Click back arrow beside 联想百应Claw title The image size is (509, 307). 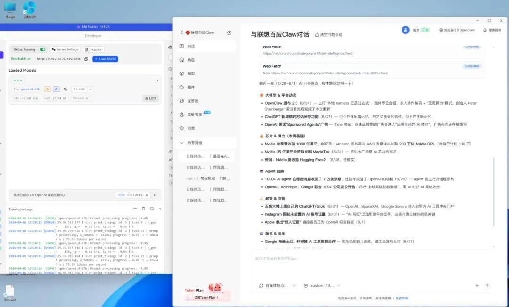[181, 32]
